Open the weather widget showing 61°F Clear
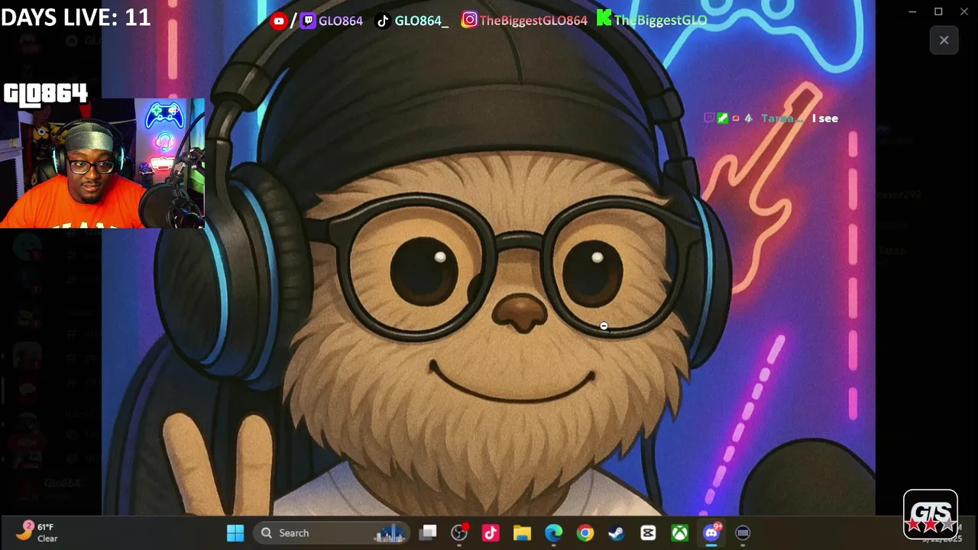 (x=38, y=532)
